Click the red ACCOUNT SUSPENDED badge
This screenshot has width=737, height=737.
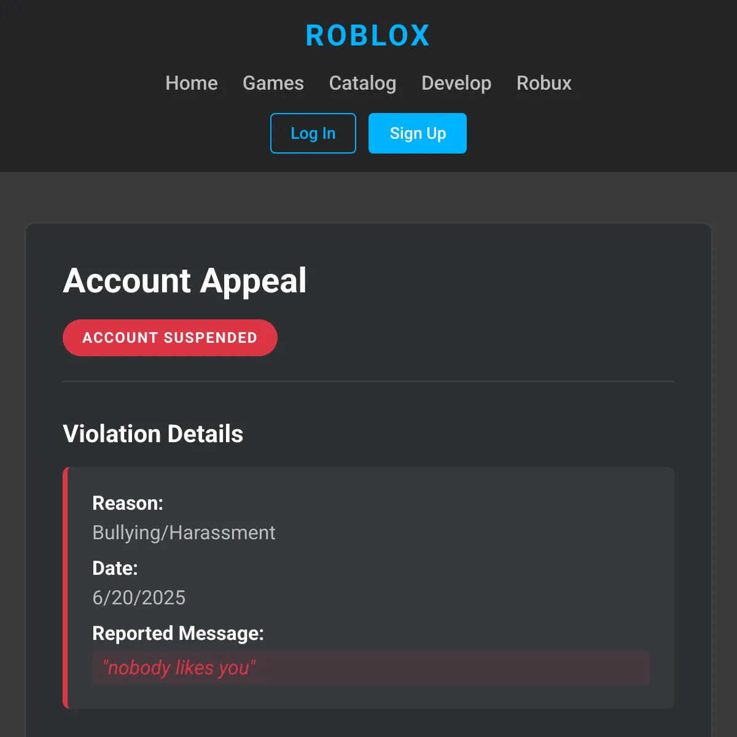[170, 338]
